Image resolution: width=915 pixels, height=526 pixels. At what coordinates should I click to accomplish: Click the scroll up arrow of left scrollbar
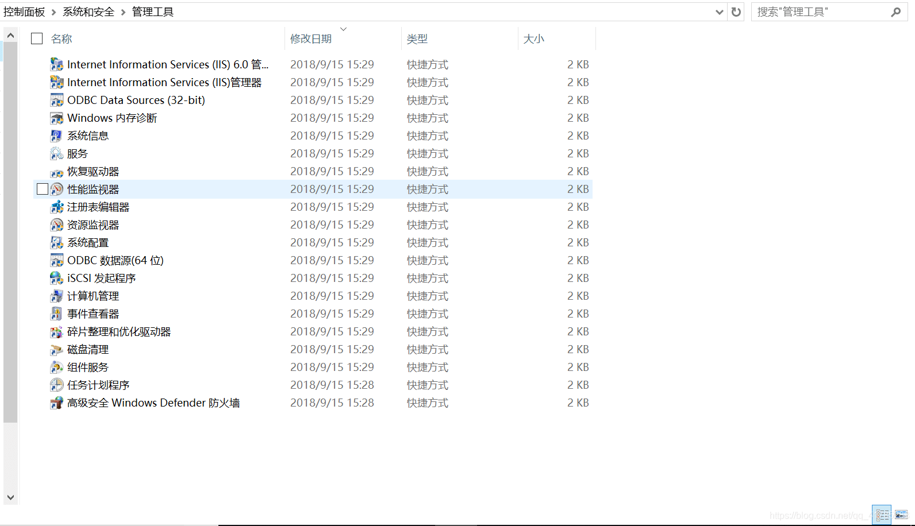[x=10, y=36]
